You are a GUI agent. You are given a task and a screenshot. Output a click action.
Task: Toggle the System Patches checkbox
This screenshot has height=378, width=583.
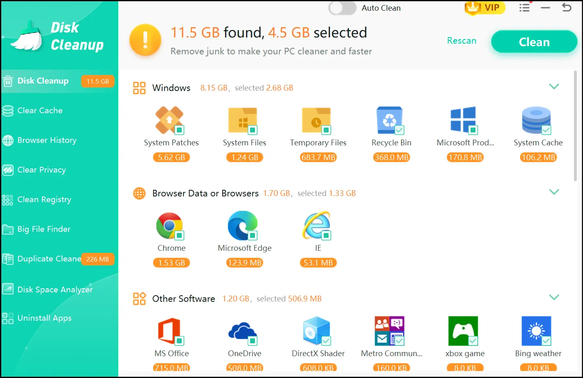179,130
